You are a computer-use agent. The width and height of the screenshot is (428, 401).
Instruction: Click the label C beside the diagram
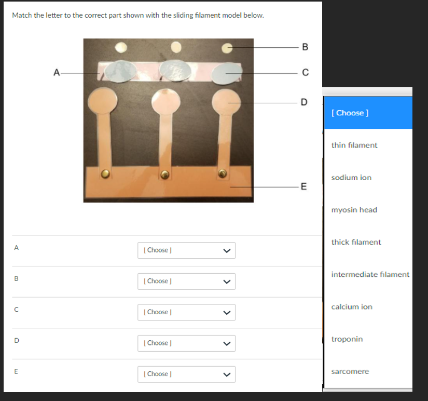[x=306, y=72]
